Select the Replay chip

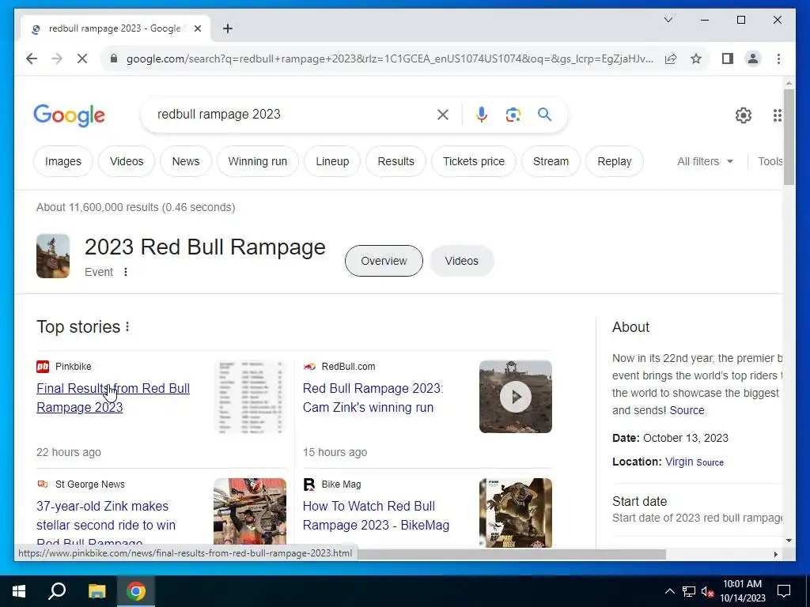pos(615,161)
